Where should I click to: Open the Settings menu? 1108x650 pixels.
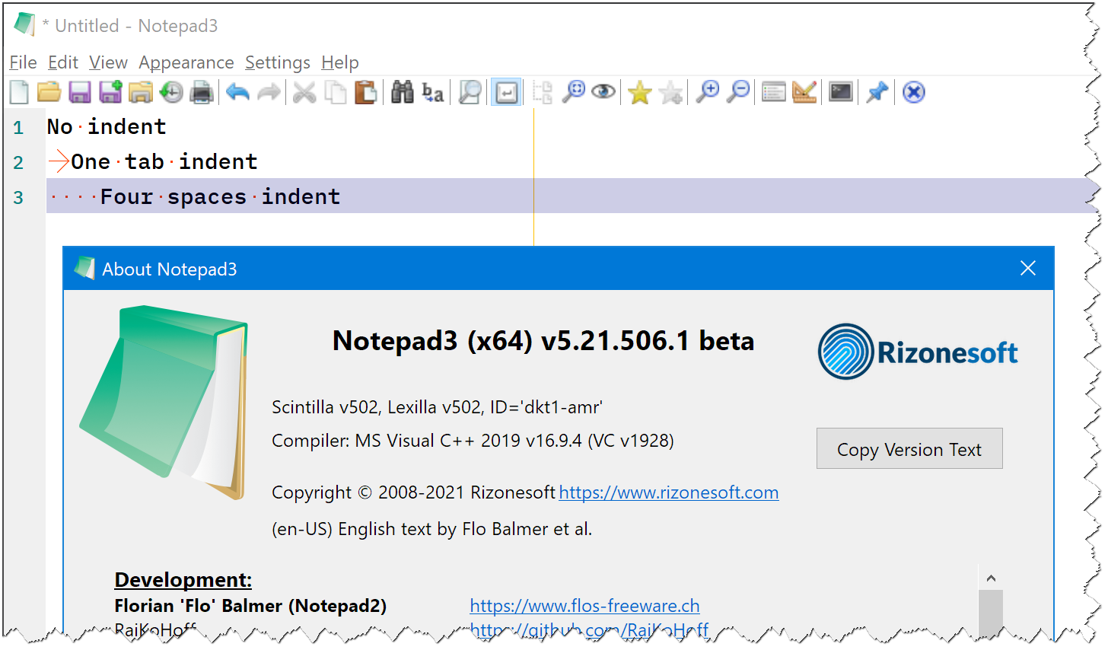click(277, 62)
